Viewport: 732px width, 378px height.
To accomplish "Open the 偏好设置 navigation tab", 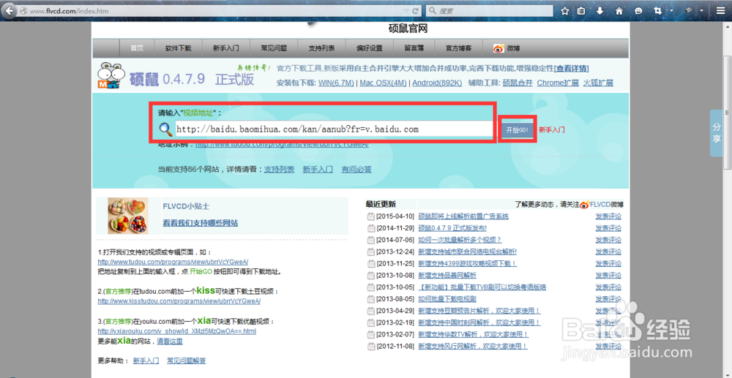I will pos(369,48).
